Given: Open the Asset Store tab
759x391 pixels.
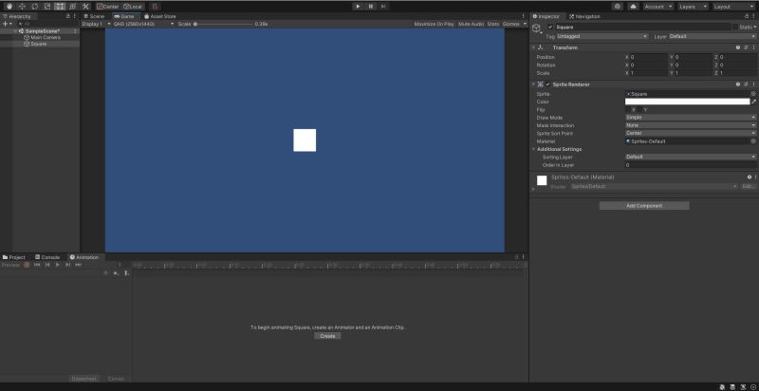Looking at the screenshot, I should 160,16.
